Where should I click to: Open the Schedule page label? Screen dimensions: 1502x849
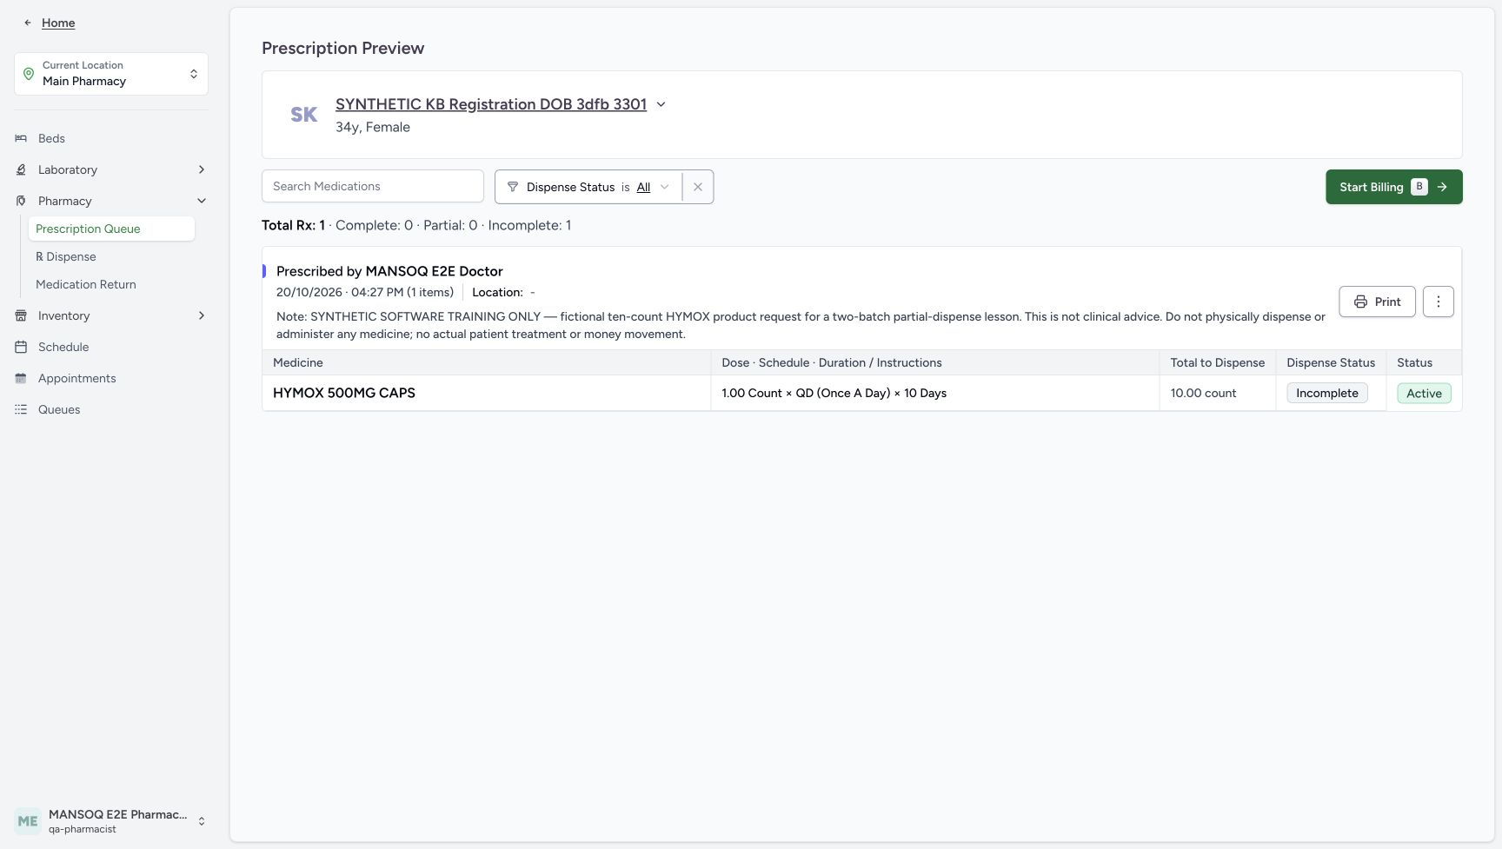click(63, 347)
